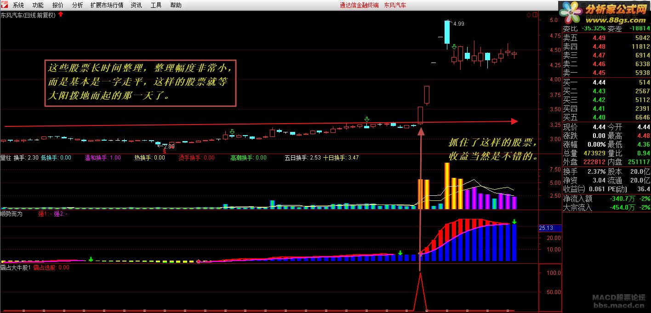Select the tallest orange volume bar
The height and width of the screenshot is (313, 651).
click(447, 186)
